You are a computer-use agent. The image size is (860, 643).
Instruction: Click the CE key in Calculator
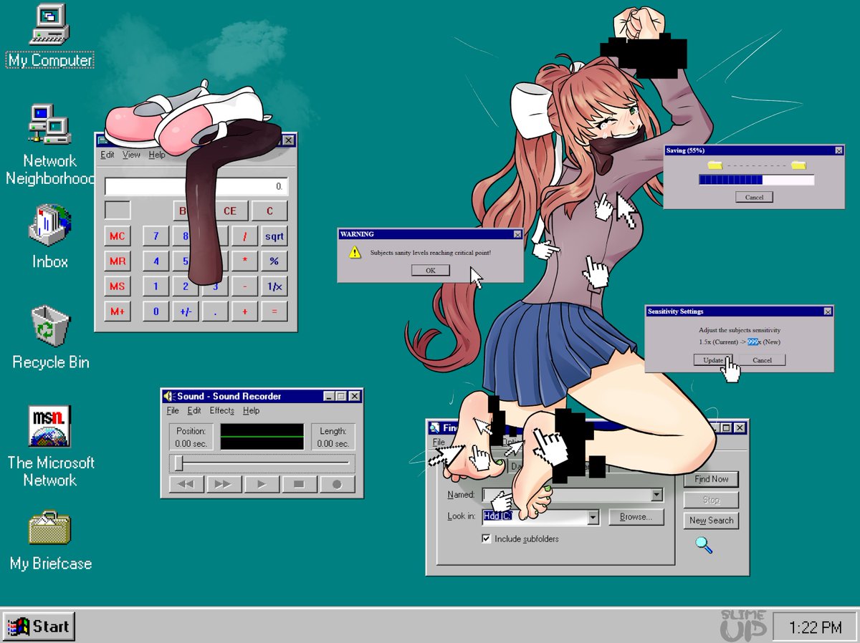pyautogui.click(x=230, y=211)
